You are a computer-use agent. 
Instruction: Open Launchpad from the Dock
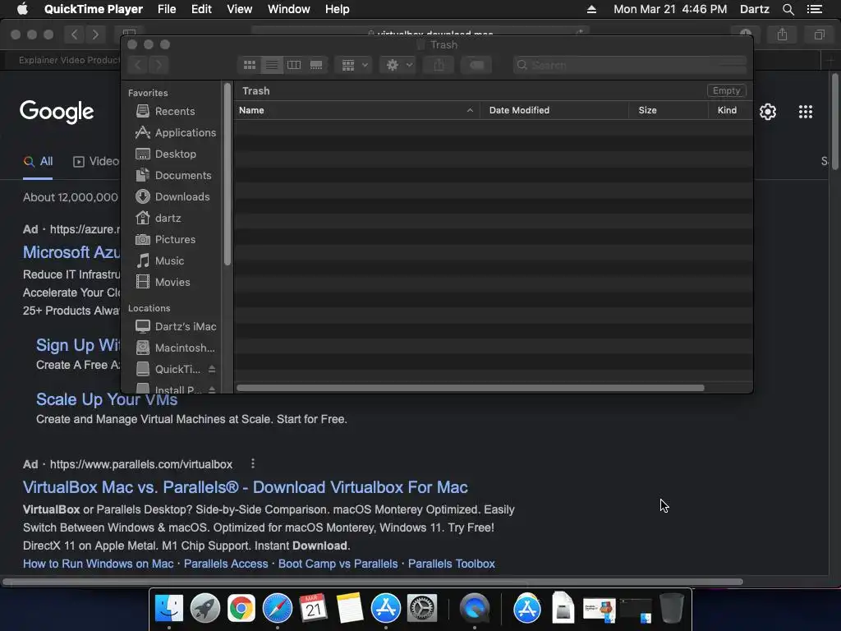click(x=205, y=609)
